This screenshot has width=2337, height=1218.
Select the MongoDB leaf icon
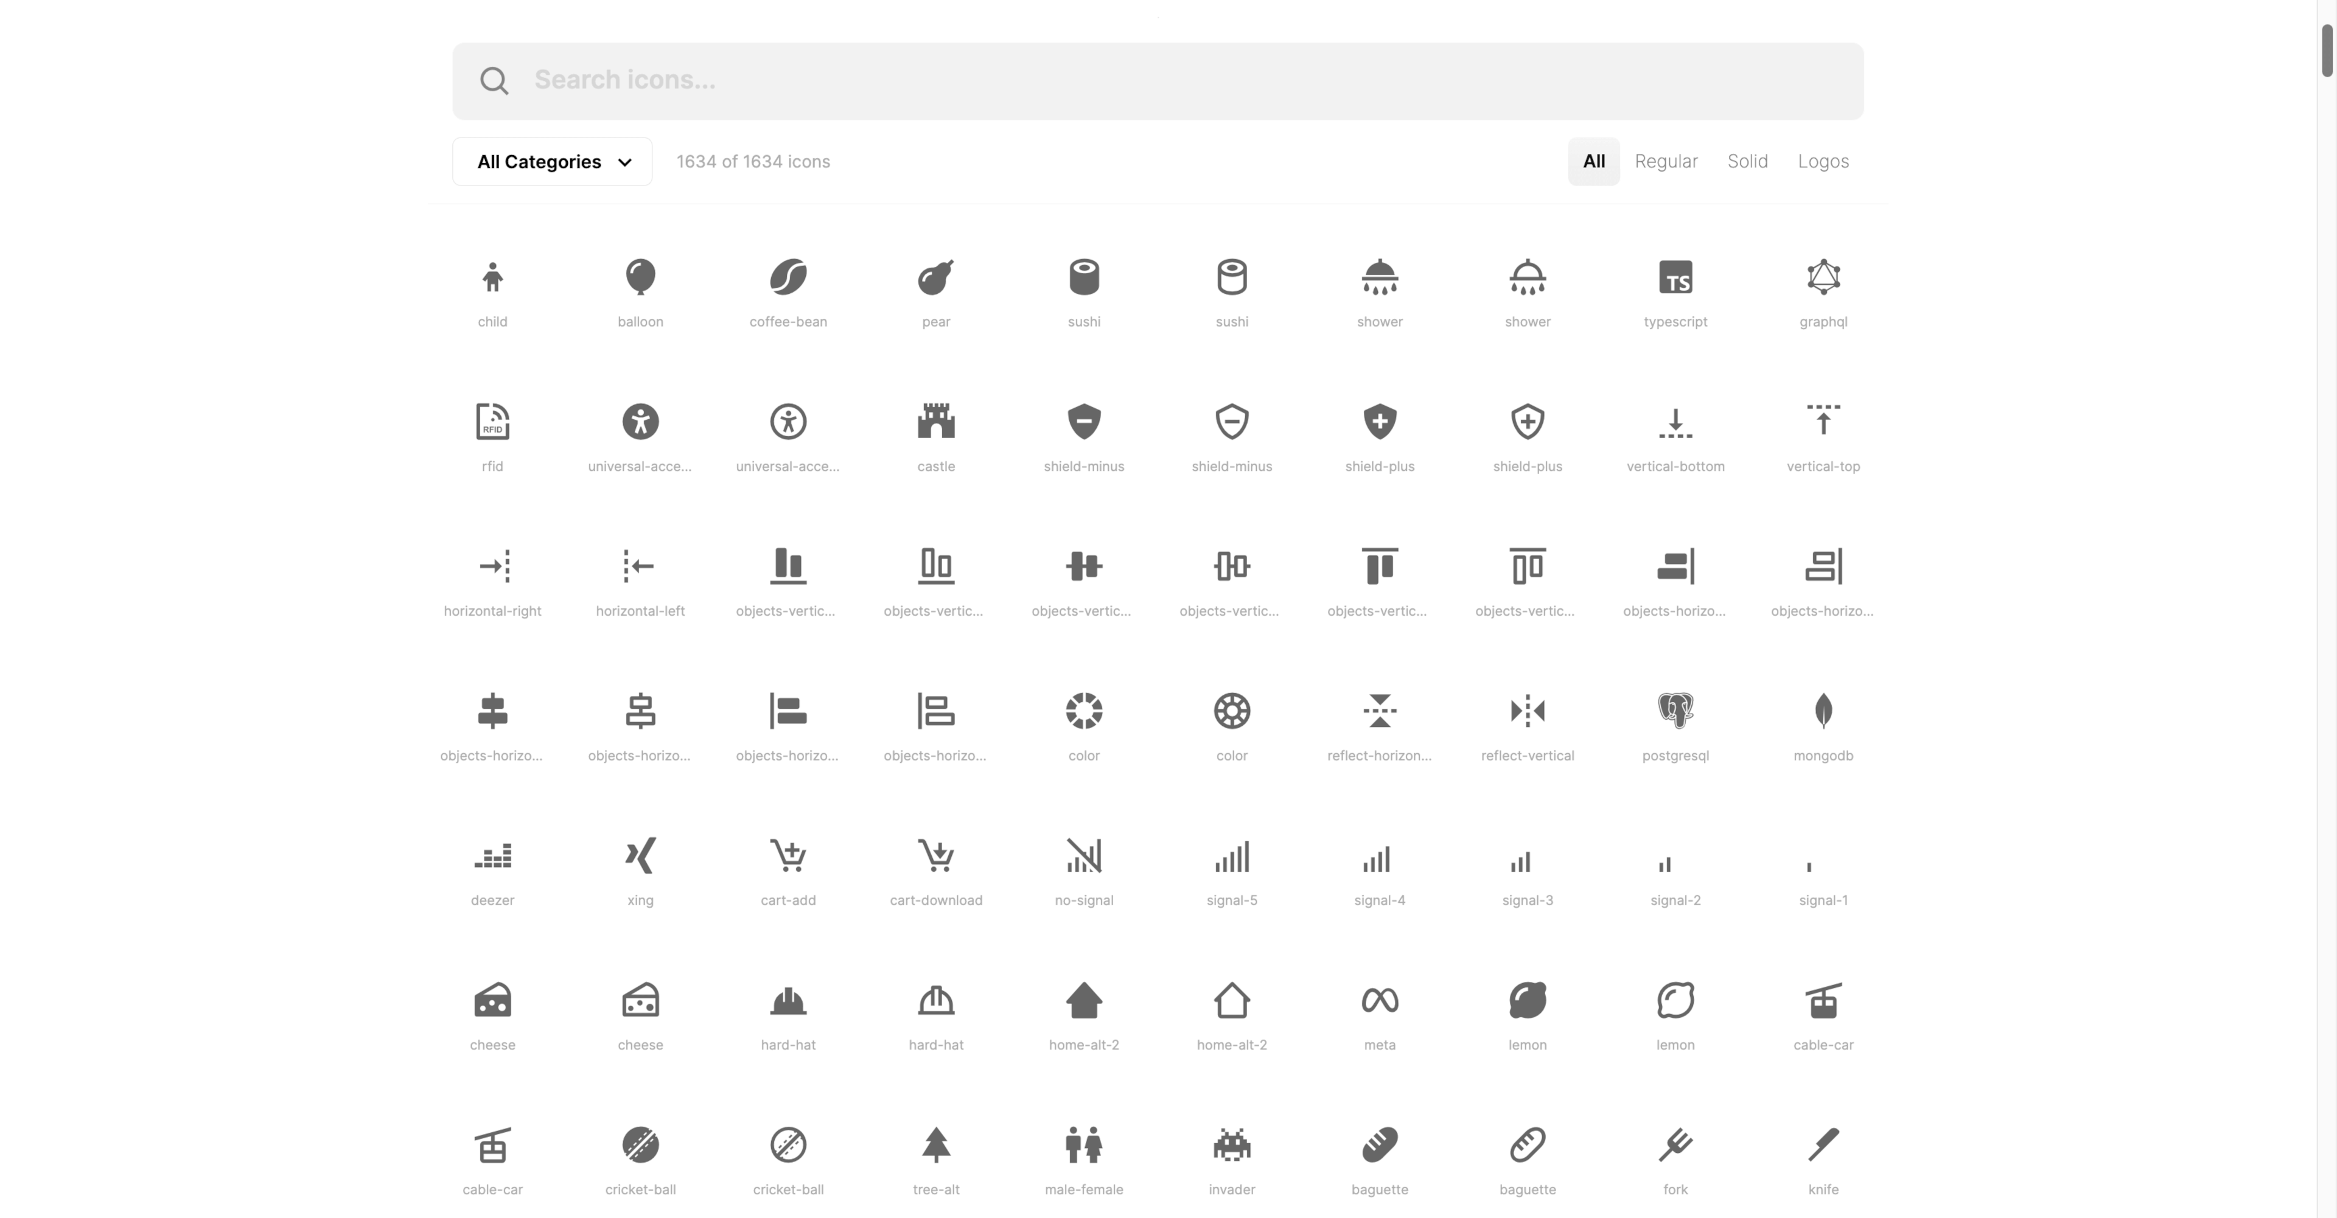click(x=1823, y=710)
